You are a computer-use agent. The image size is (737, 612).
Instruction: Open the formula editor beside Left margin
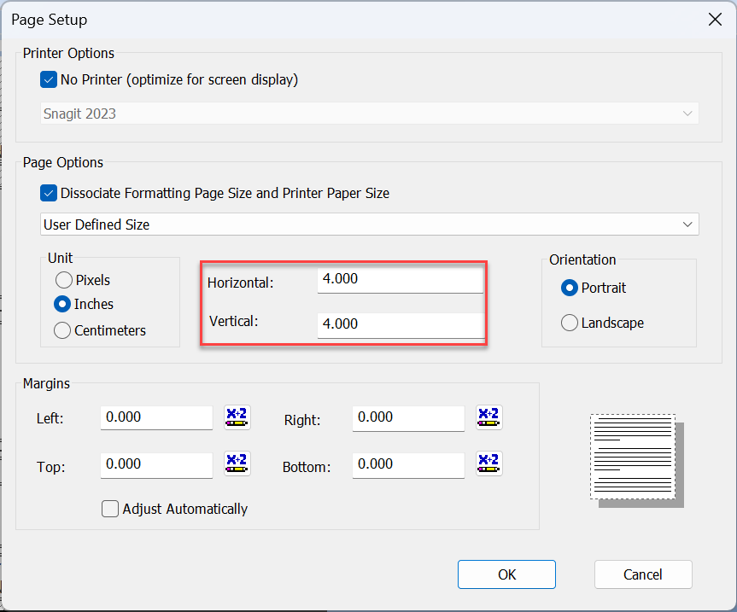[237, 417]
